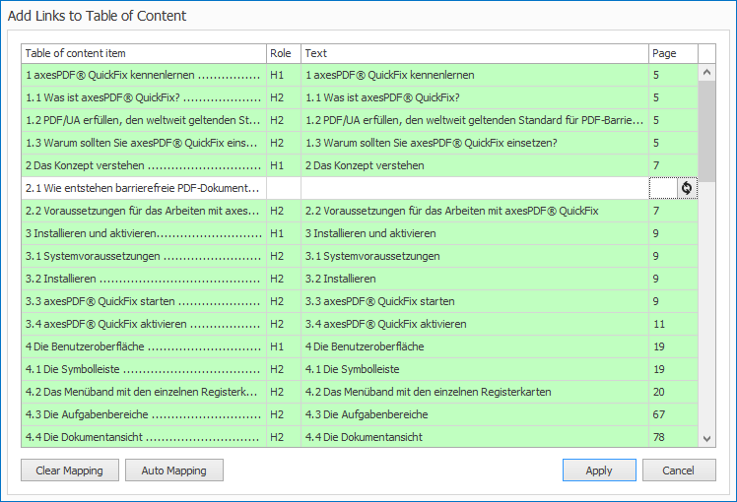
Task: Select '4.1 Die Symbolleiste' content item
Action: (x=144, y=369)
